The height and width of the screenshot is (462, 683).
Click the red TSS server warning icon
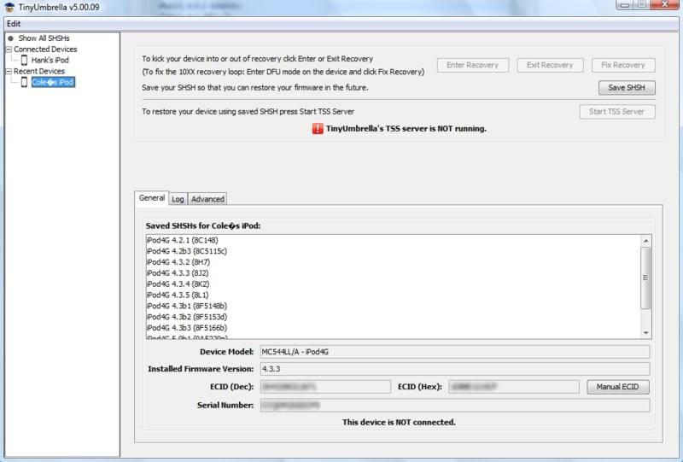(x=319, y=129)
